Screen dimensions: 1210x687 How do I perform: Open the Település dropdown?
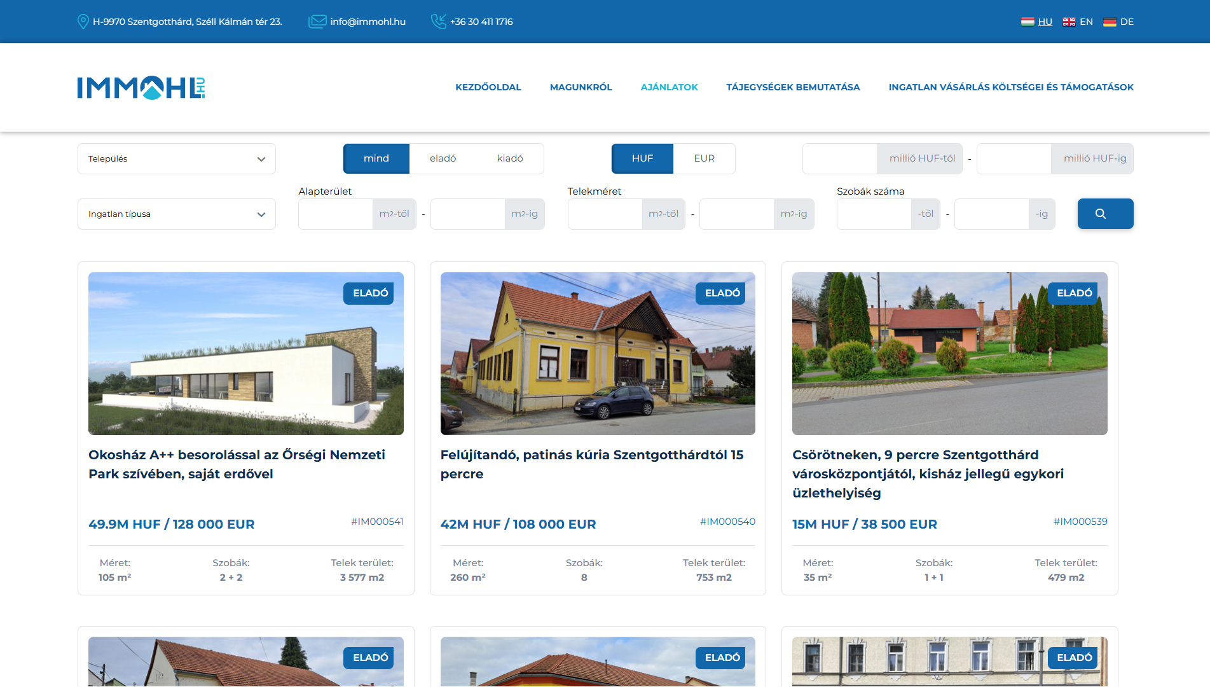coord(176,158)
